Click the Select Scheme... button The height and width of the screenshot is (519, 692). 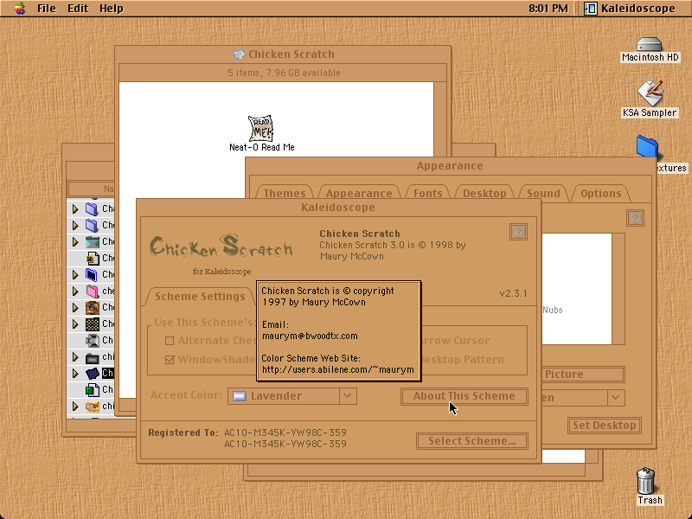[471, 441]
